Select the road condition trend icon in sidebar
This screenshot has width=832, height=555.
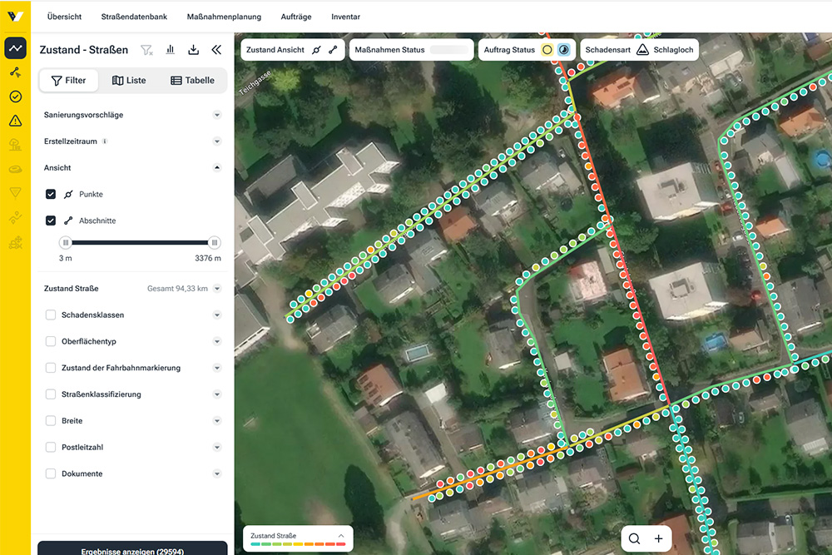(15, 47)
